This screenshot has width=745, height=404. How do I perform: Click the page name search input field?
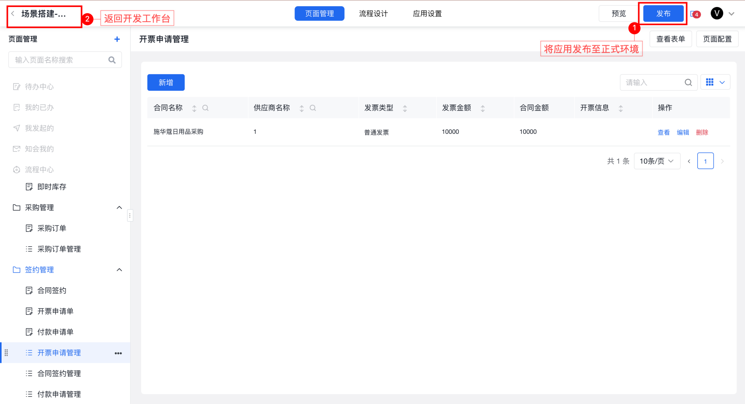(x=60, y=60)
